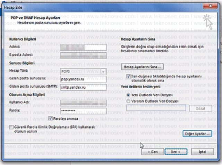Open Diğer Ayarlar settings
Image resolution: width=222 pixels, height=165 pixels.
click(197, 134)
